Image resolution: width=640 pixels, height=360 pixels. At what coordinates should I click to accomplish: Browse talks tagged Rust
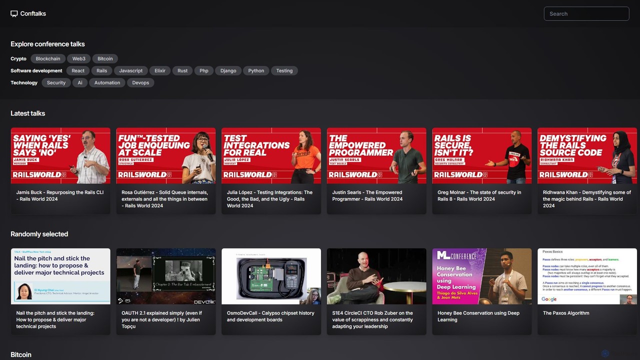pos(182,70)
